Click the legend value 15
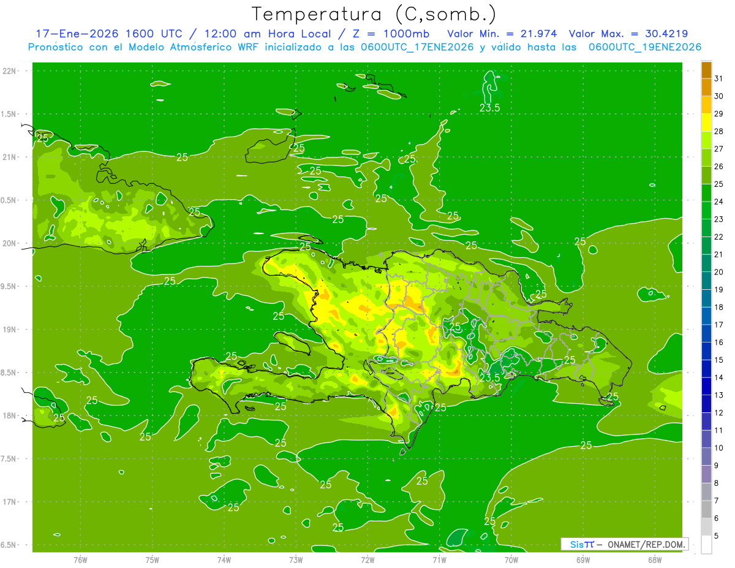The image size is (735, 568). (718, 360)
